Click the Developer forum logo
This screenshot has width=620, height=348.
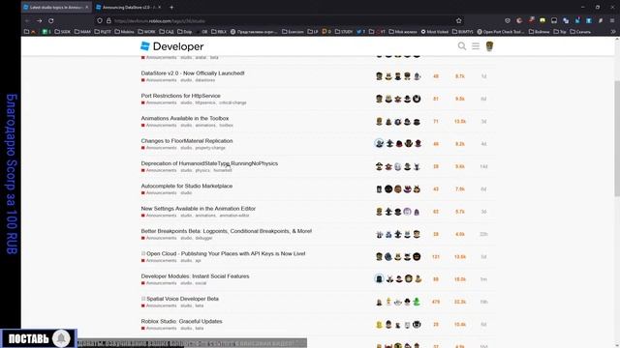coord(172,46)
